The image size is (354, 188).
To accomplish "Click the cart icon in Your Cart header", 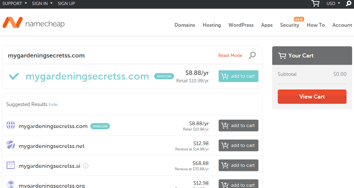I will [x=282, y=55].
